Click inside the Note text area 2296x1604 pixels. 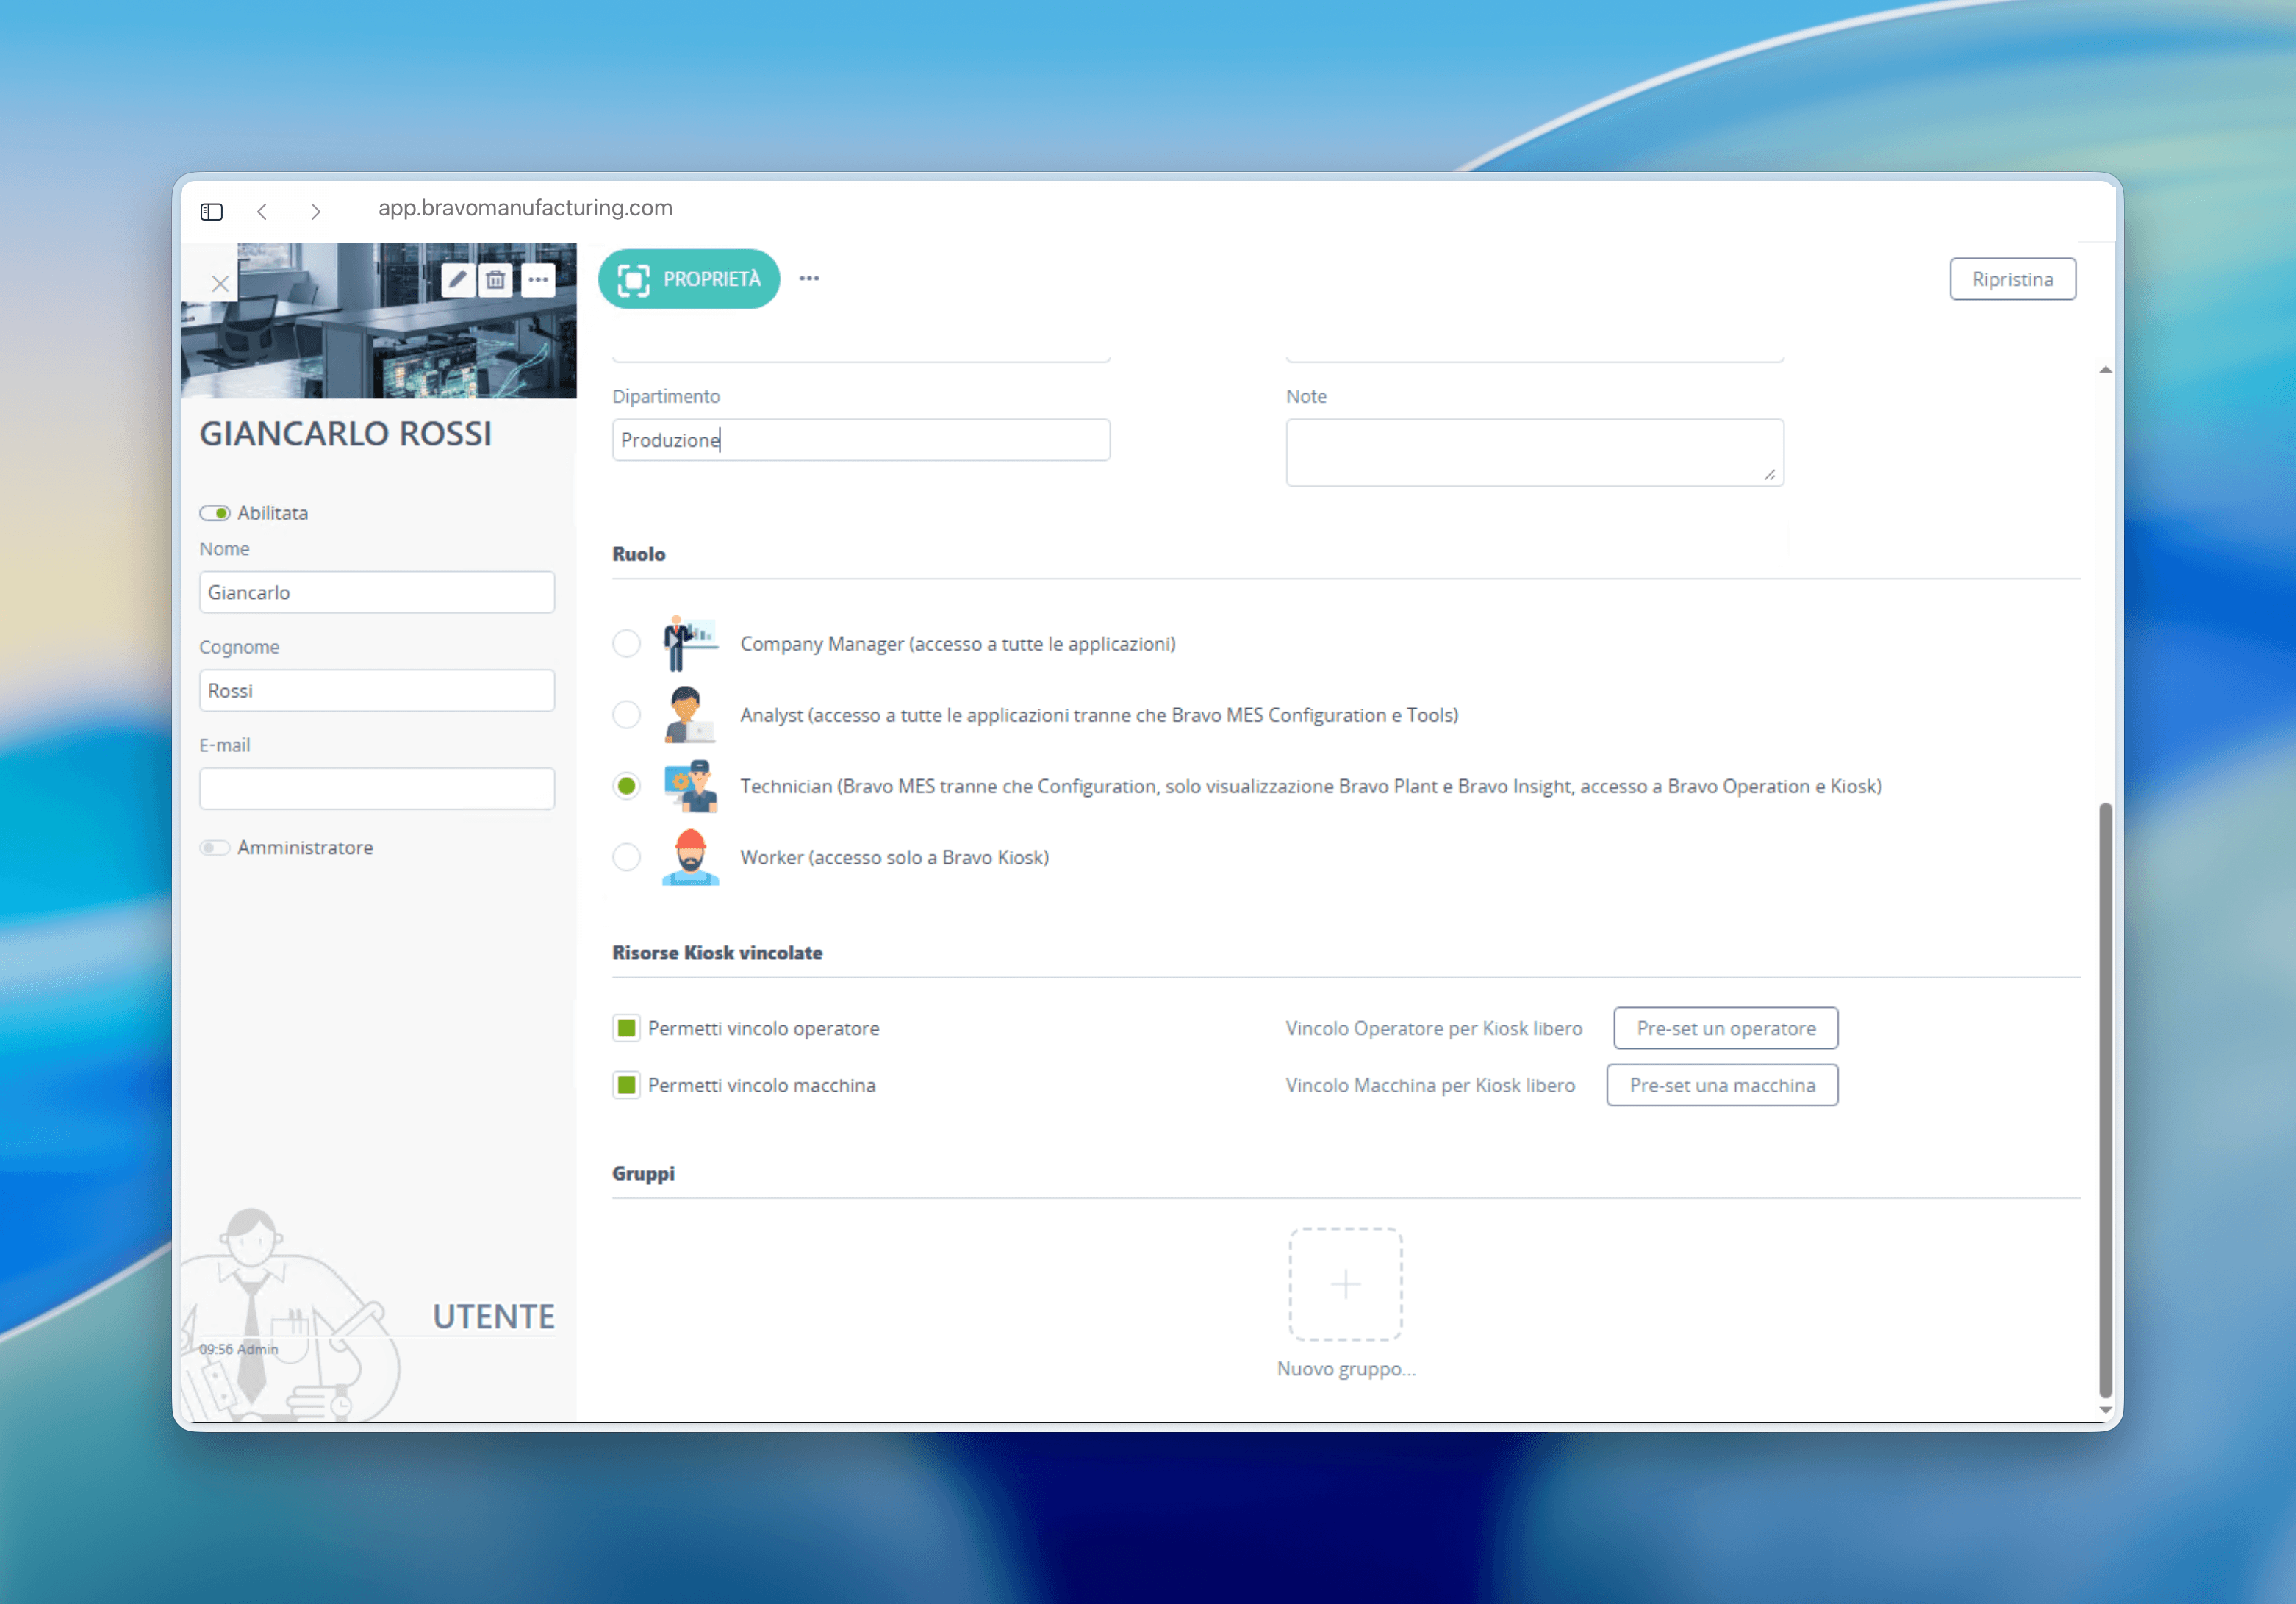1534,452
